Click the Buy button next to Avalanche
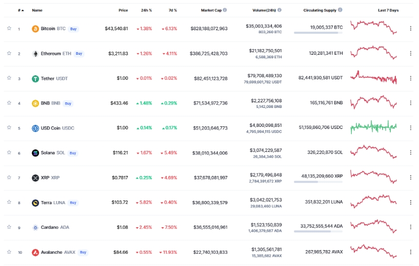Image resolution: width=419 pixels, height=266 pixels. pyautogui.click(x=83, y=252)
